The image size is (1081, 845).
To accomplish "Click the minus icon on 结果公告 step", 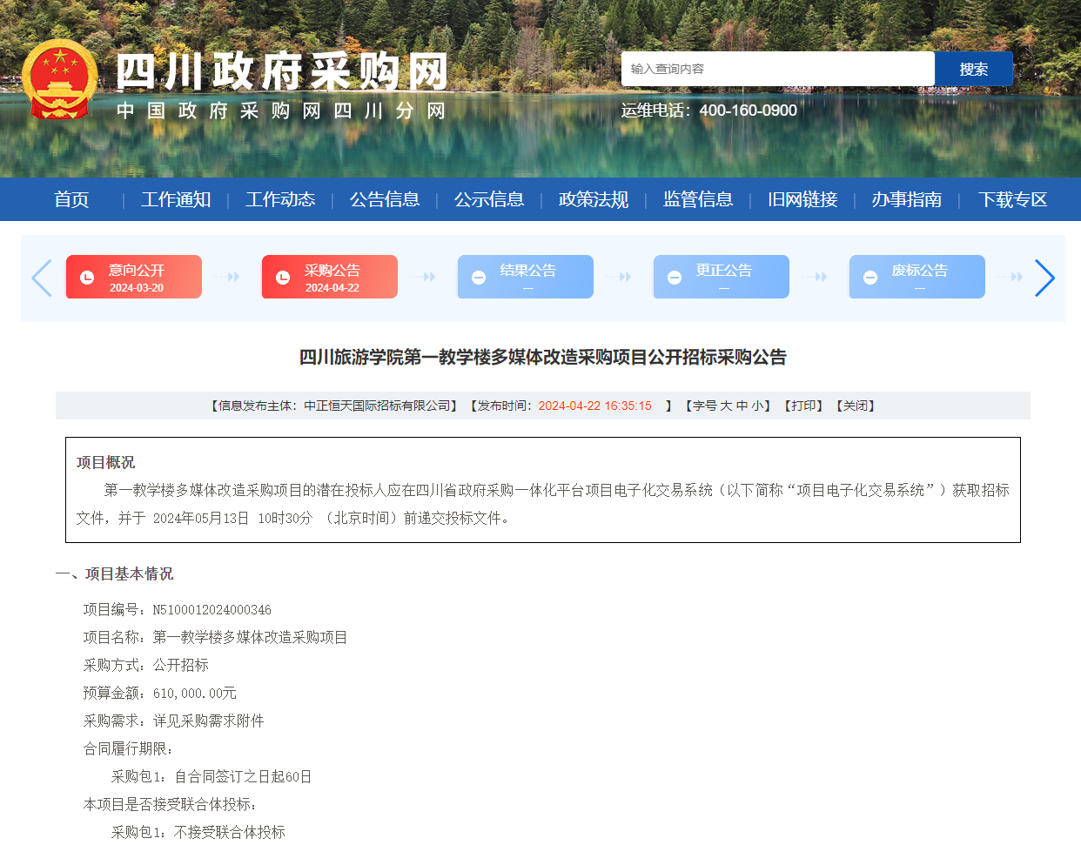I will coord(479,278).
